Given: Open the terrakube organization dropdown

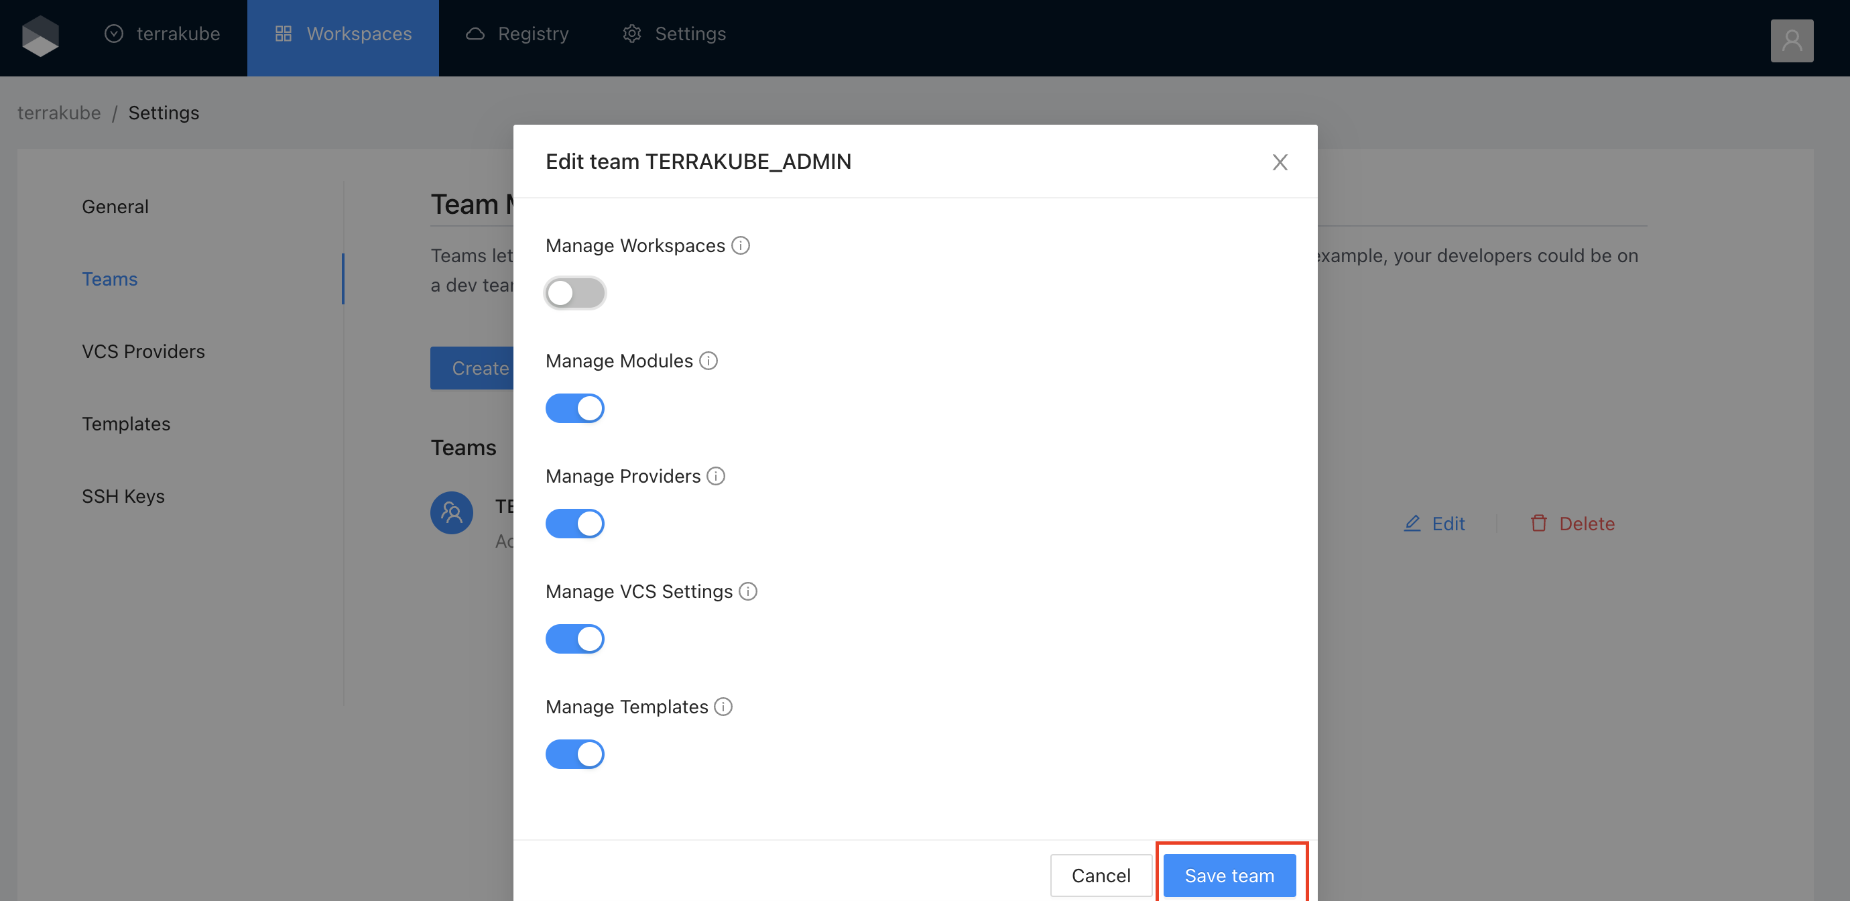Looking at the screenshot, I should (162, 34).
